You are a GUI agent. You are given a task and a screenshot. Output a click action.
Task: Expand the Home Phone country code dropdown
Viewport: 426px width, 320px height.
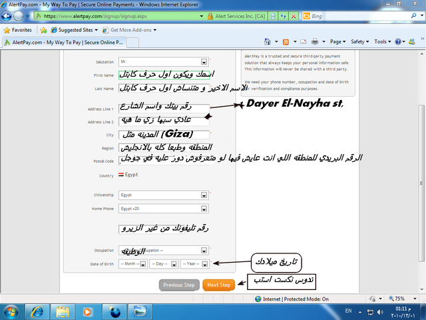point(204,209)
